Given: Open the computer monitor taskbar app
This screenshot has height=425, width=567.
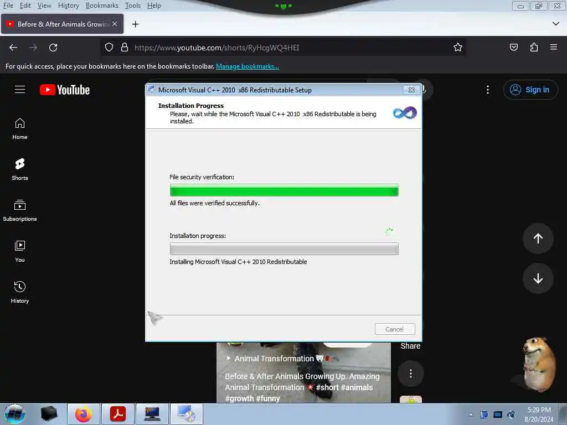Looking at the screenshot, I should (x=152, y=414).
